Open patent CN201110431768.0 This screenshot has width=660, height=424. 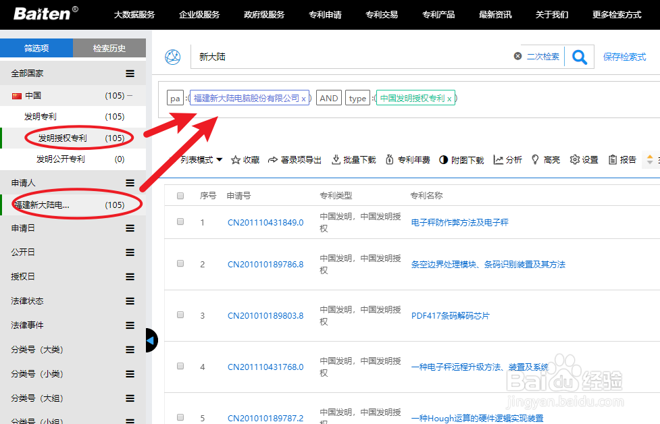click(x=265, y=367)
